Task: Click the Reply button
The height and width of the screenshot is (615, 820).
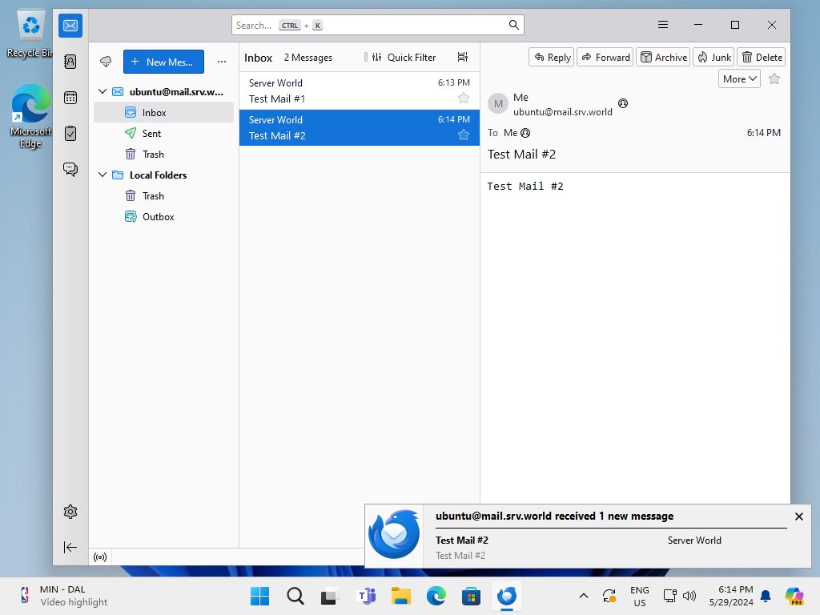Action: click(x=551, y=57)
